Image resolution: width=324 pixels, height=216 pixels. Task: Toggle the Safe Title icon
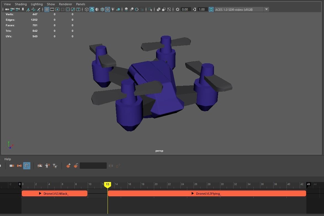[x=78, y=9]
